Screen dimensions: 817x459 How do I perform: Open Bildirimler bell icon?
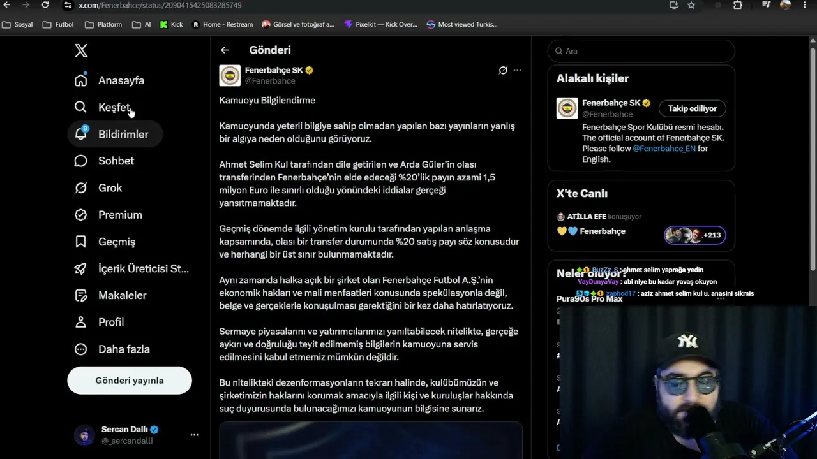click(x=80, y=134)
